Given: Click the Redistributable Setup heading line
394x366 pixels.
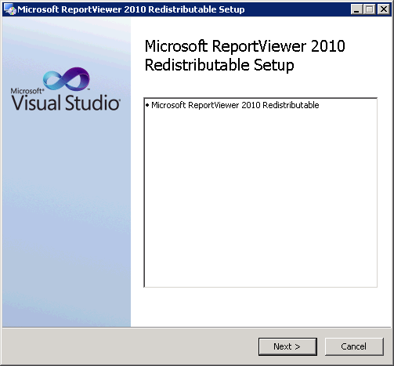Looking at the screenshot, I should (219, 65).
